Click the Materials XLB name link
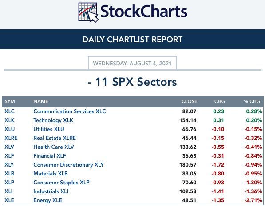This screenshot has height=207, width=265. click(51, 174)
